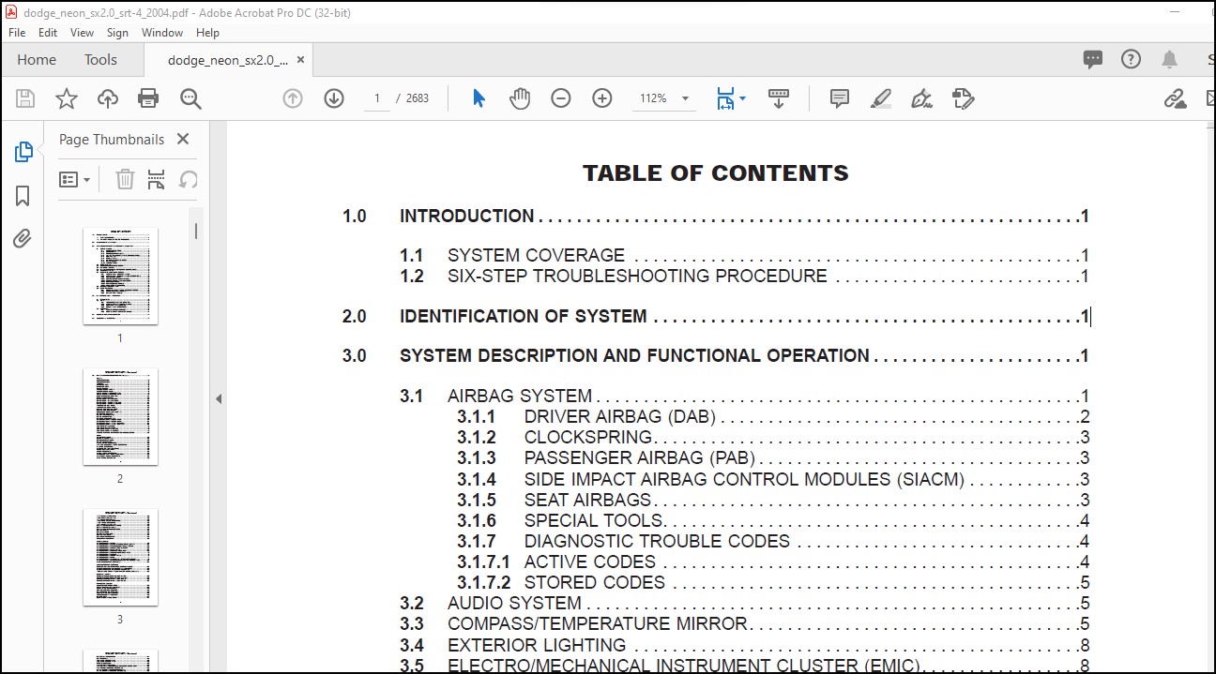Open the find text magnifier tool
The height and width of the screenshot is (674, 1216).
tap(190, 98)
